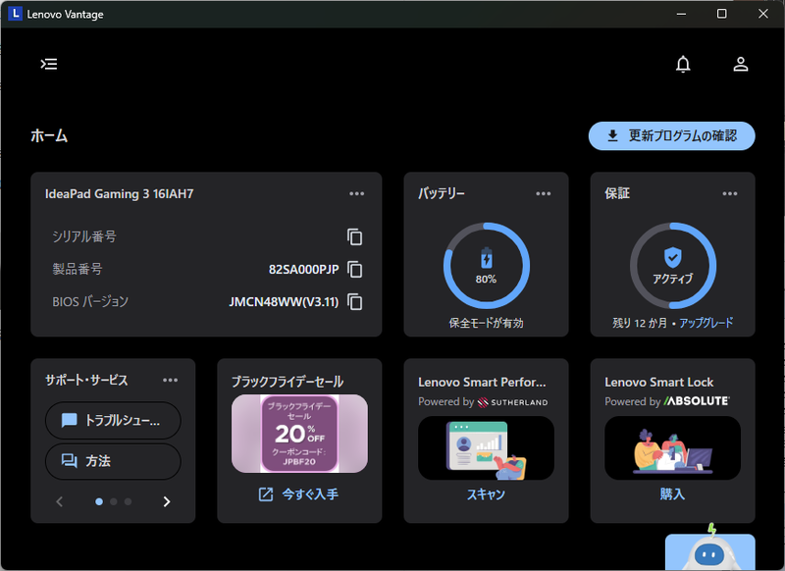Click the ブラックフライデーセール card title
Viewport: 785px width, 571px height.
pos(288,382)
